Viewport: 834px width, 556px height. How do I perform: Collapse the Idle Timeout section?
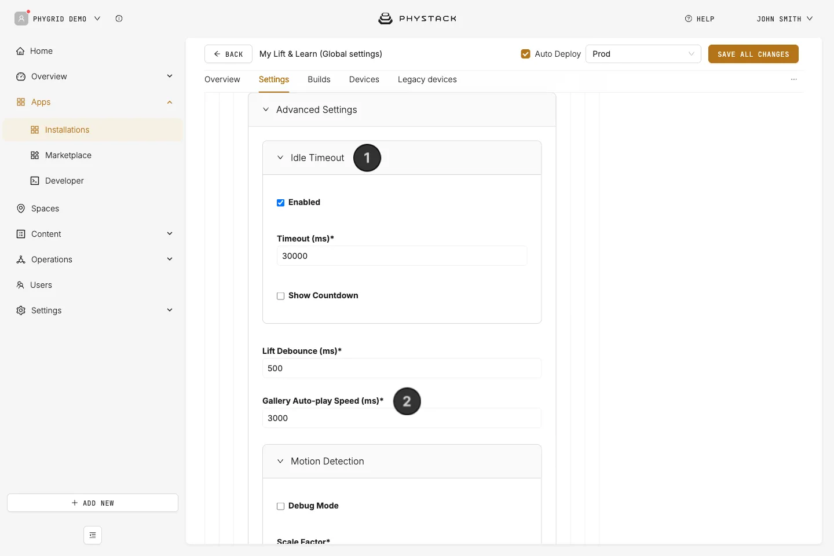point(280,158)
